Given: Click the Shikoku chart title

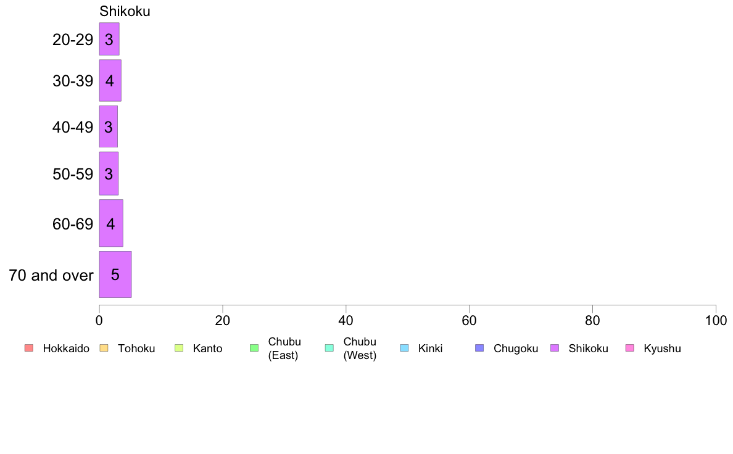Looking at the screenshot, I should (x=125, y=11).
